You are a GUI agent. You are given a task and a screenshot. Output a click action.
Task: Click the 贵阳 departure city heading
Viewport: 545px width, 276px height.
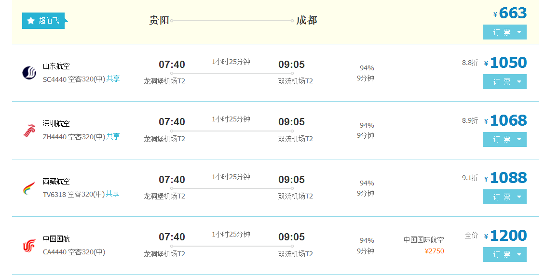[x=159, y=21]
